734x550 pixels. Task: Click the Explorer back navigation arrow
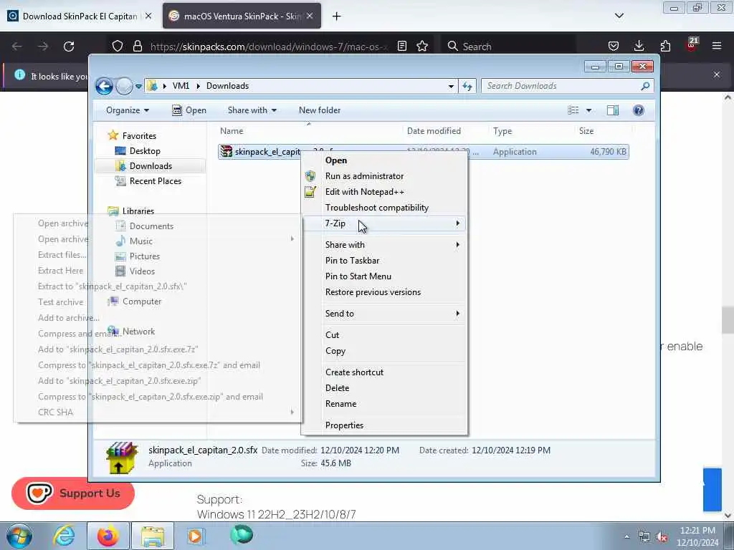(x=104, y=86)
